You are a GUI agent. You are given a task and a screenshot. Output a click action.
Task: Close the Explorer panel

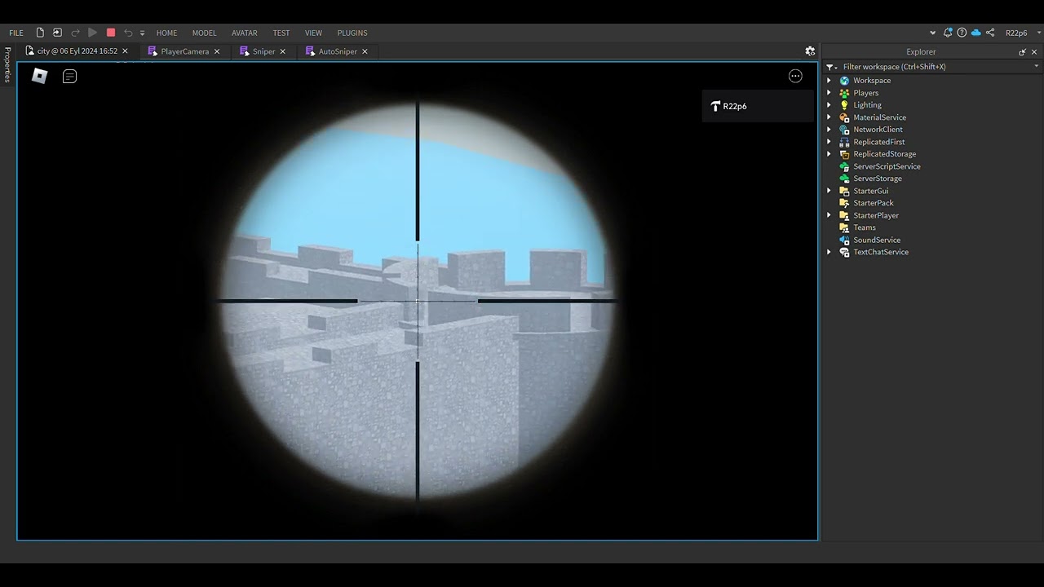click(1034, 52)
